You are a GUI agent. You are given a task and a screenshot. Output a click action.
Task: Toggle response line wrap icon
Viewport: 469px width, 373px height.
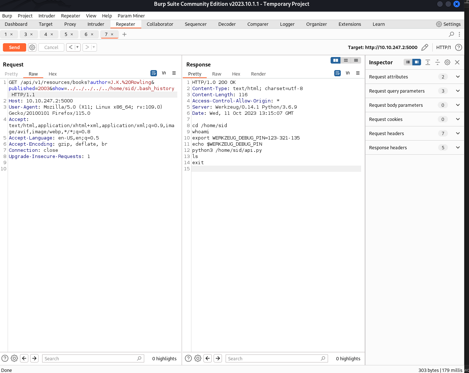[x=337, y=73]
